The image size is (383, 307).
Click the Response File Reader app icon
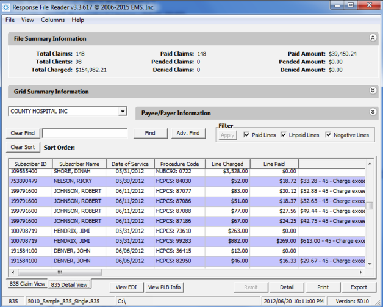coord(6,7)
